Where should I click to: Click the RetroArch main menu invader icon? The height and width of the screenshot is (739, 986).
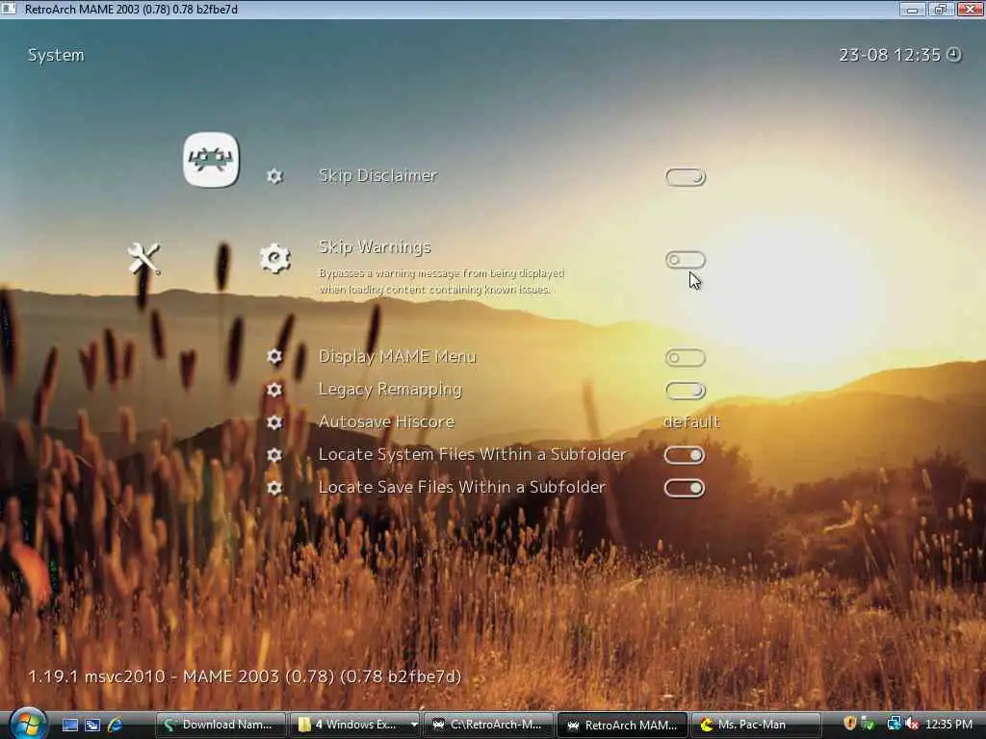pos(211,160)
